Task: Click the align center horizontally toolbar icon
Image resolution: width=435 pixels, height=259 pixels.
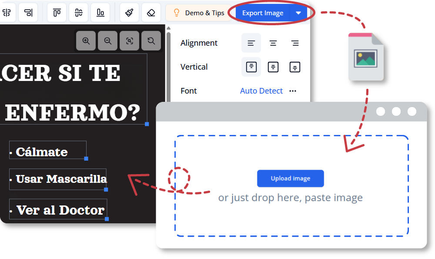Action: tap(8, 13)
